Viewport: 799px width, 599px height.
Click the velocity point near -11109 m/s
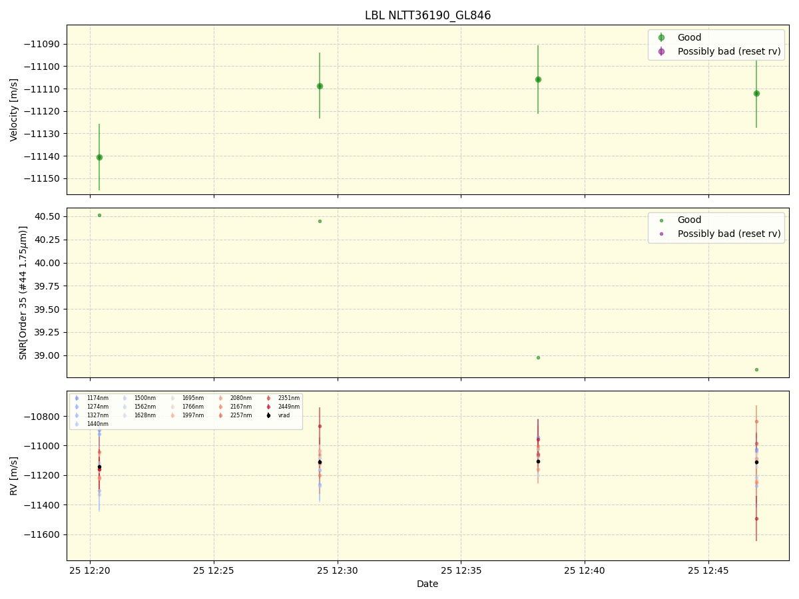[x=320, y=86]
